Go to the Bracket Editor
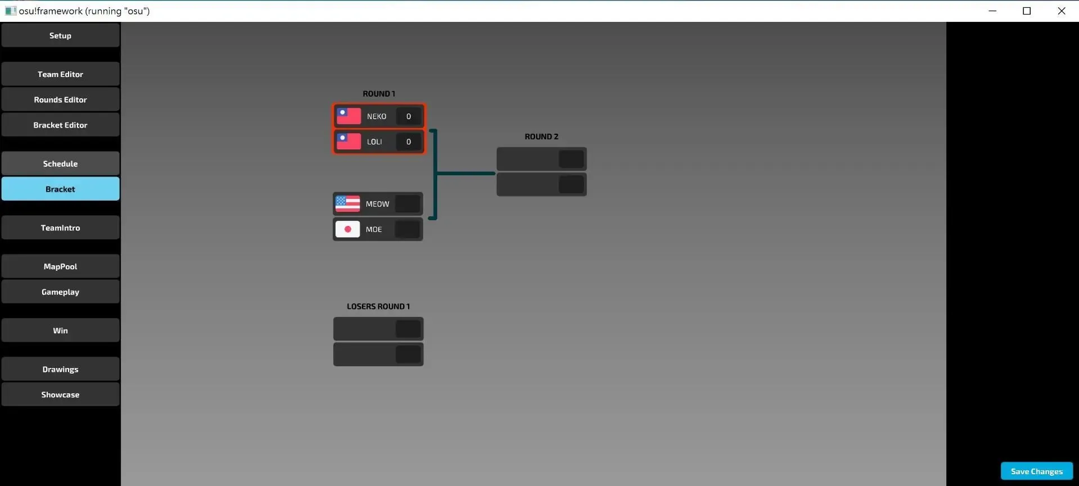 click(x=60, y=125)
